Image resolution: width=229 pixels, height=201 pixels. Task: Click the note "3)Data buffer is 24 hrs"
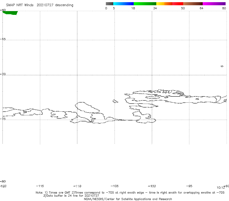click(x=71, y=196)
